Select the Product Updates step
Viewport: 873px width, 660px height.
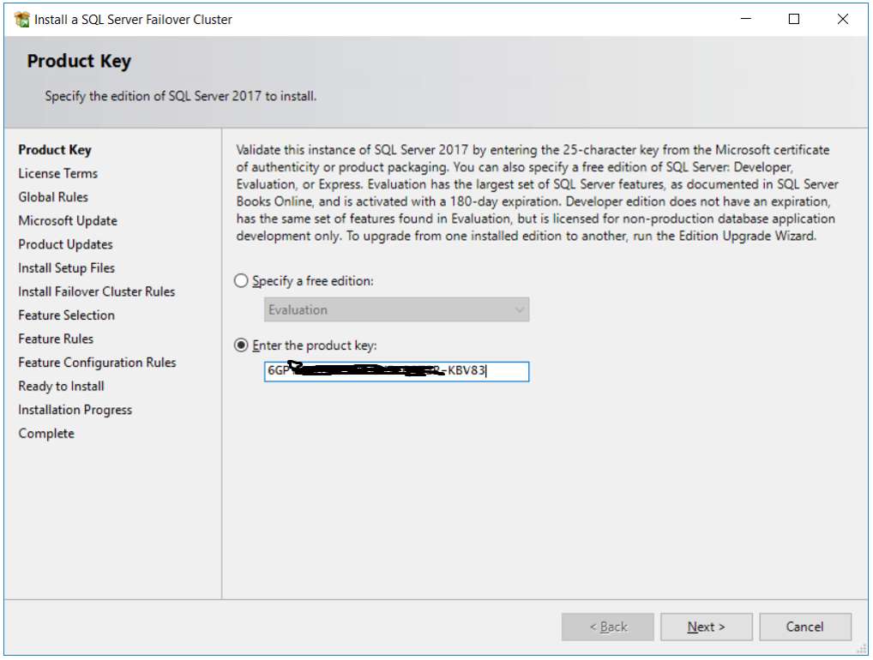click(x=65, y=244)
